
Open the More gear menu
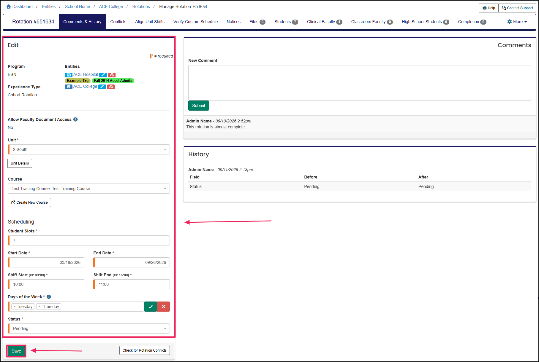(517, 22)
